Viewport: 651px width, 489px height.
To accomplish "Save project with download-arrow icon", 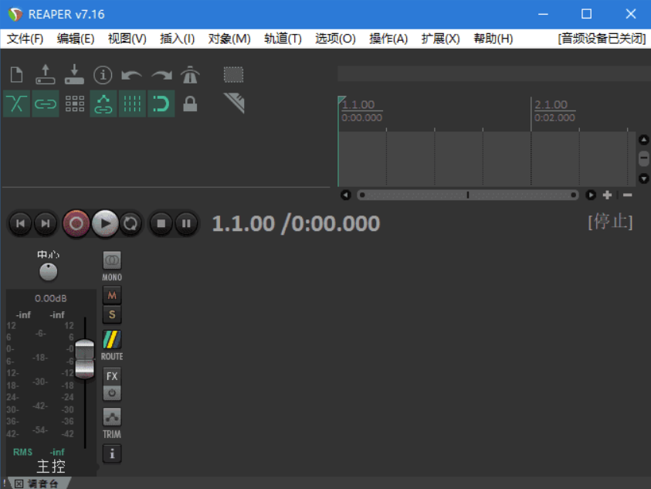I will tap(74, 75).
